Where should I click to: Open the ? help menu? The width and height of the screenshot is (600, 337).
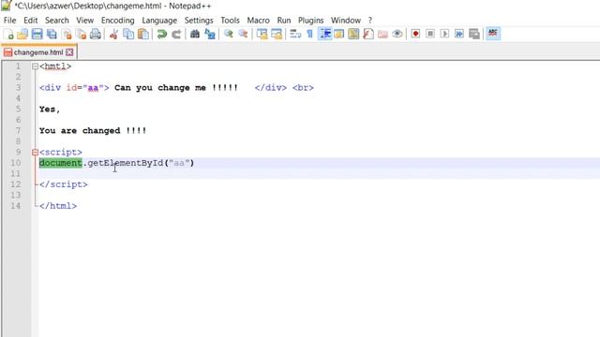click(x=370, y=21)
